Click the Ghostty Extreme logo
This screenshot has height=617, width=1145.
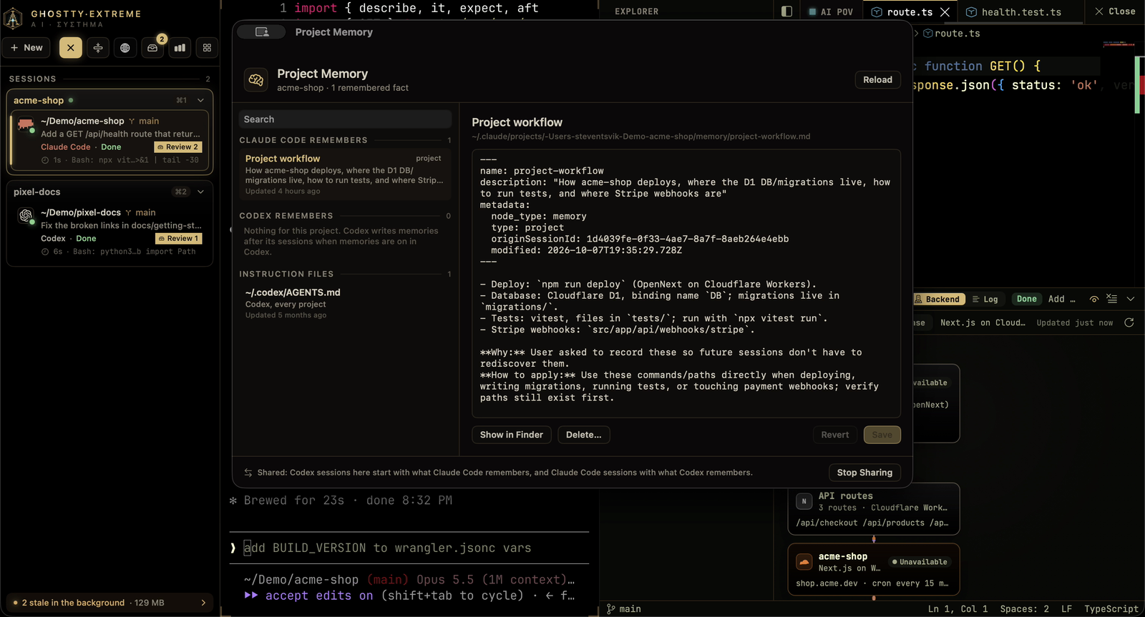pos(14,18)
